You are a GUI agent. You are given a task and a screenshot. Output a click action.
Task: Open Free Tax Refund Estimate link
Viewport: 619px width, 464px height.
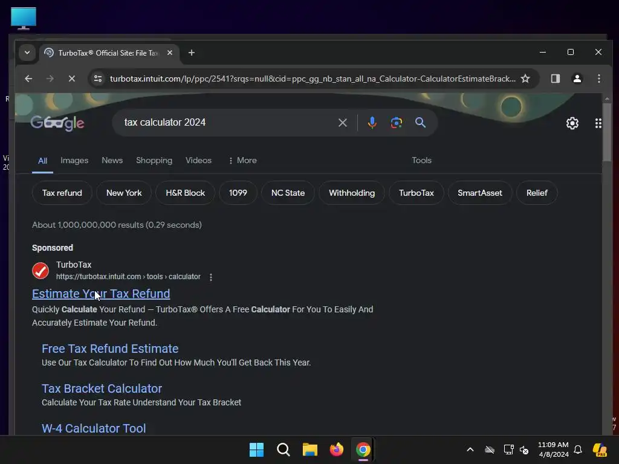110,349
